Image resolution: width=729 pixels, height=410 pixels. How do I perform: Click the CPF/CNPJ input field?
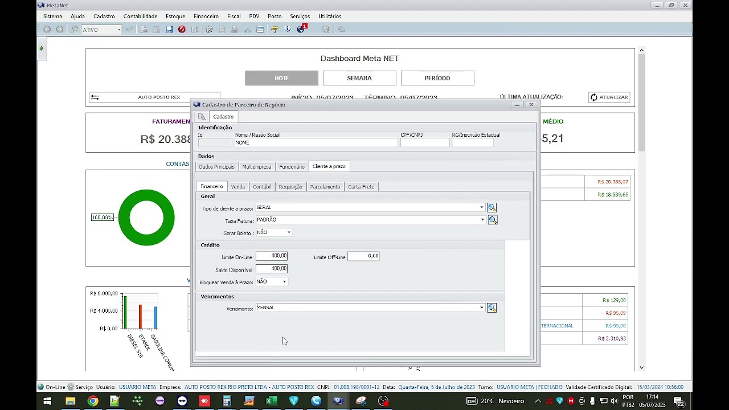pos(425,143)
